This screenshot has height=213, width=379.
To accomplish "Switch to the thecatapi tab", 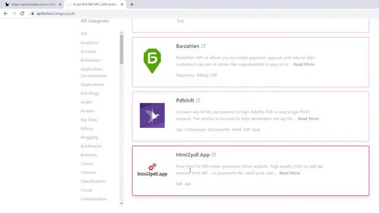I will [x=33, y=4].
